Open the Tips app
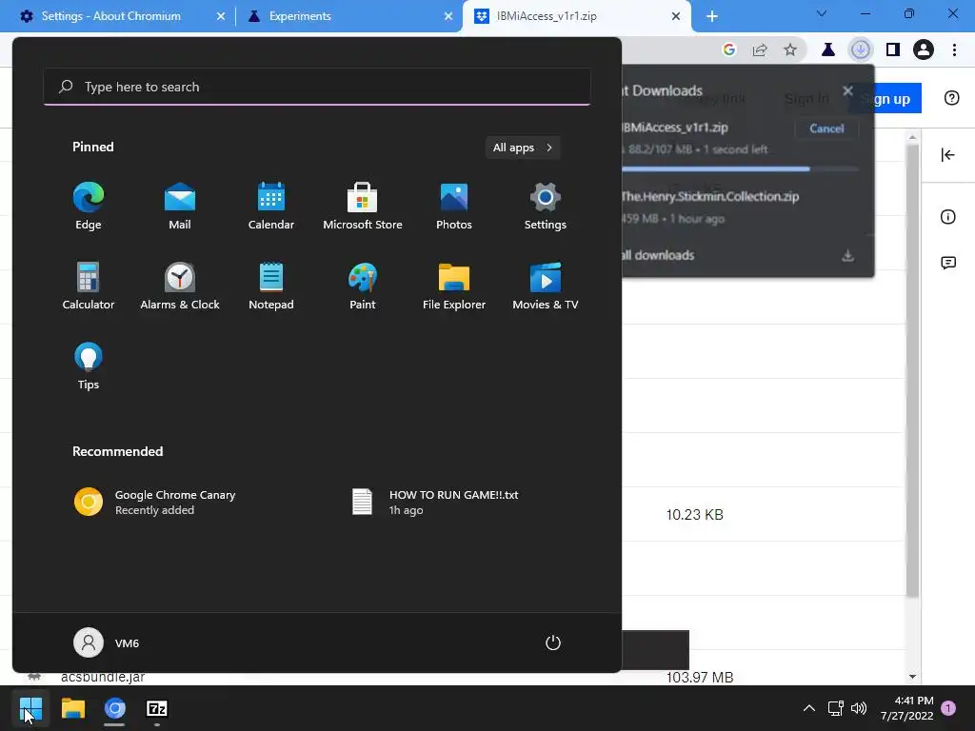The height and width of the screenshot is (731, 975). pos(89,366)
